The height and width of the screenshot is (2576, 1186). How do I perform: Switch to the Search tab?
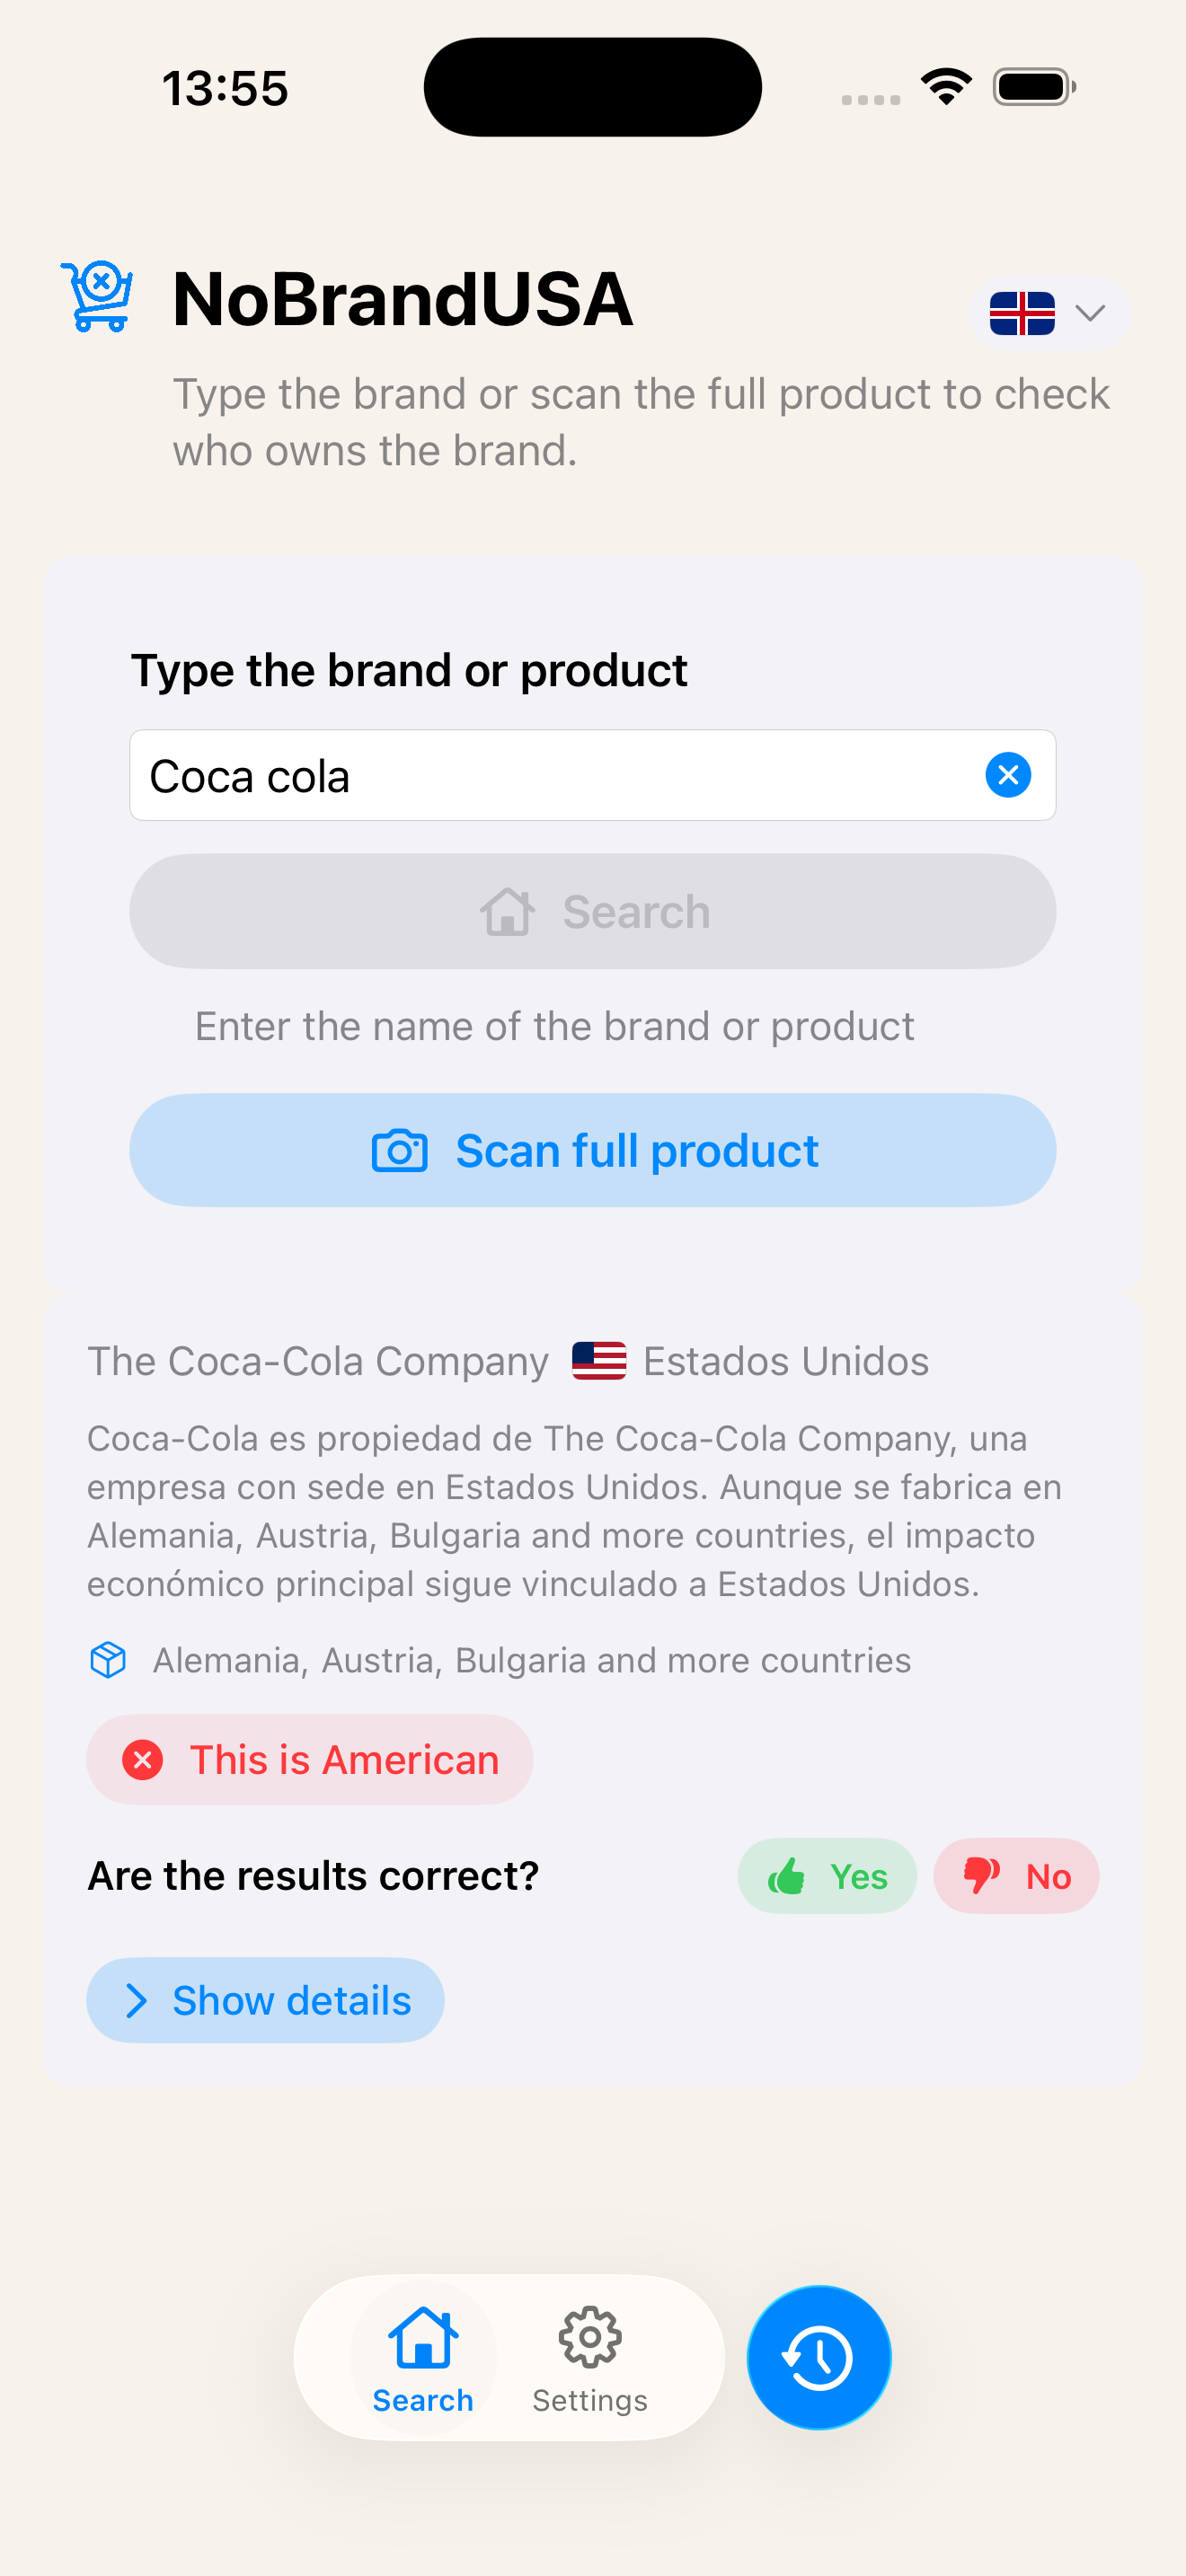423,2357
